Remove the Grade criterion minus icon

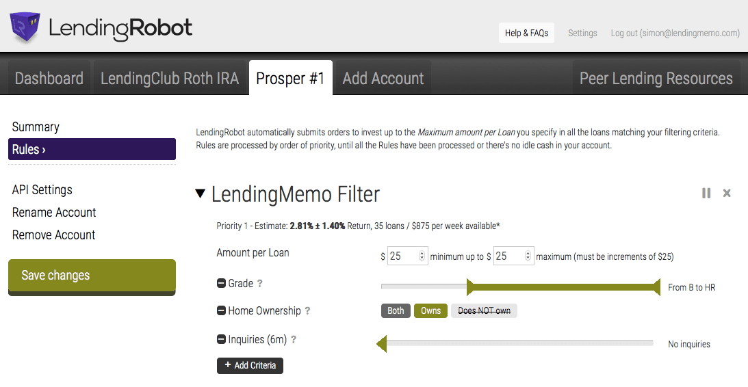pyautogui.click(x=221, y=284)
